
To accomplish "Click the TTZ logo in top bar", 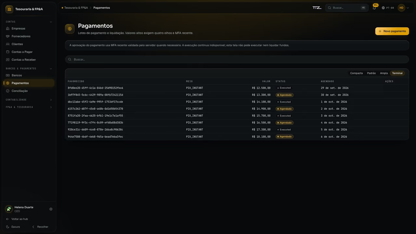I will 317,8.
